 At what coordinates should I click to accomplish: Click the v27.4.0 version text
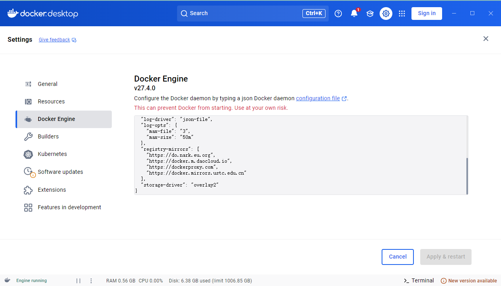click(x=145, y=88)
